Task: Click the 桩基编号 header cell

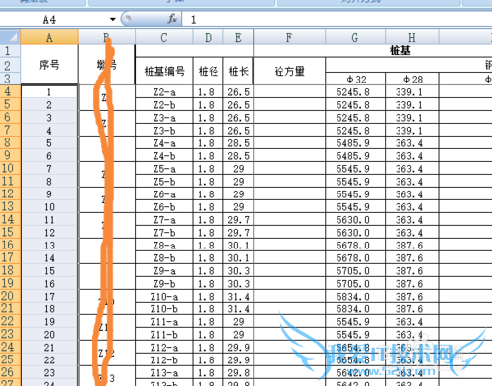Action: 164,71
